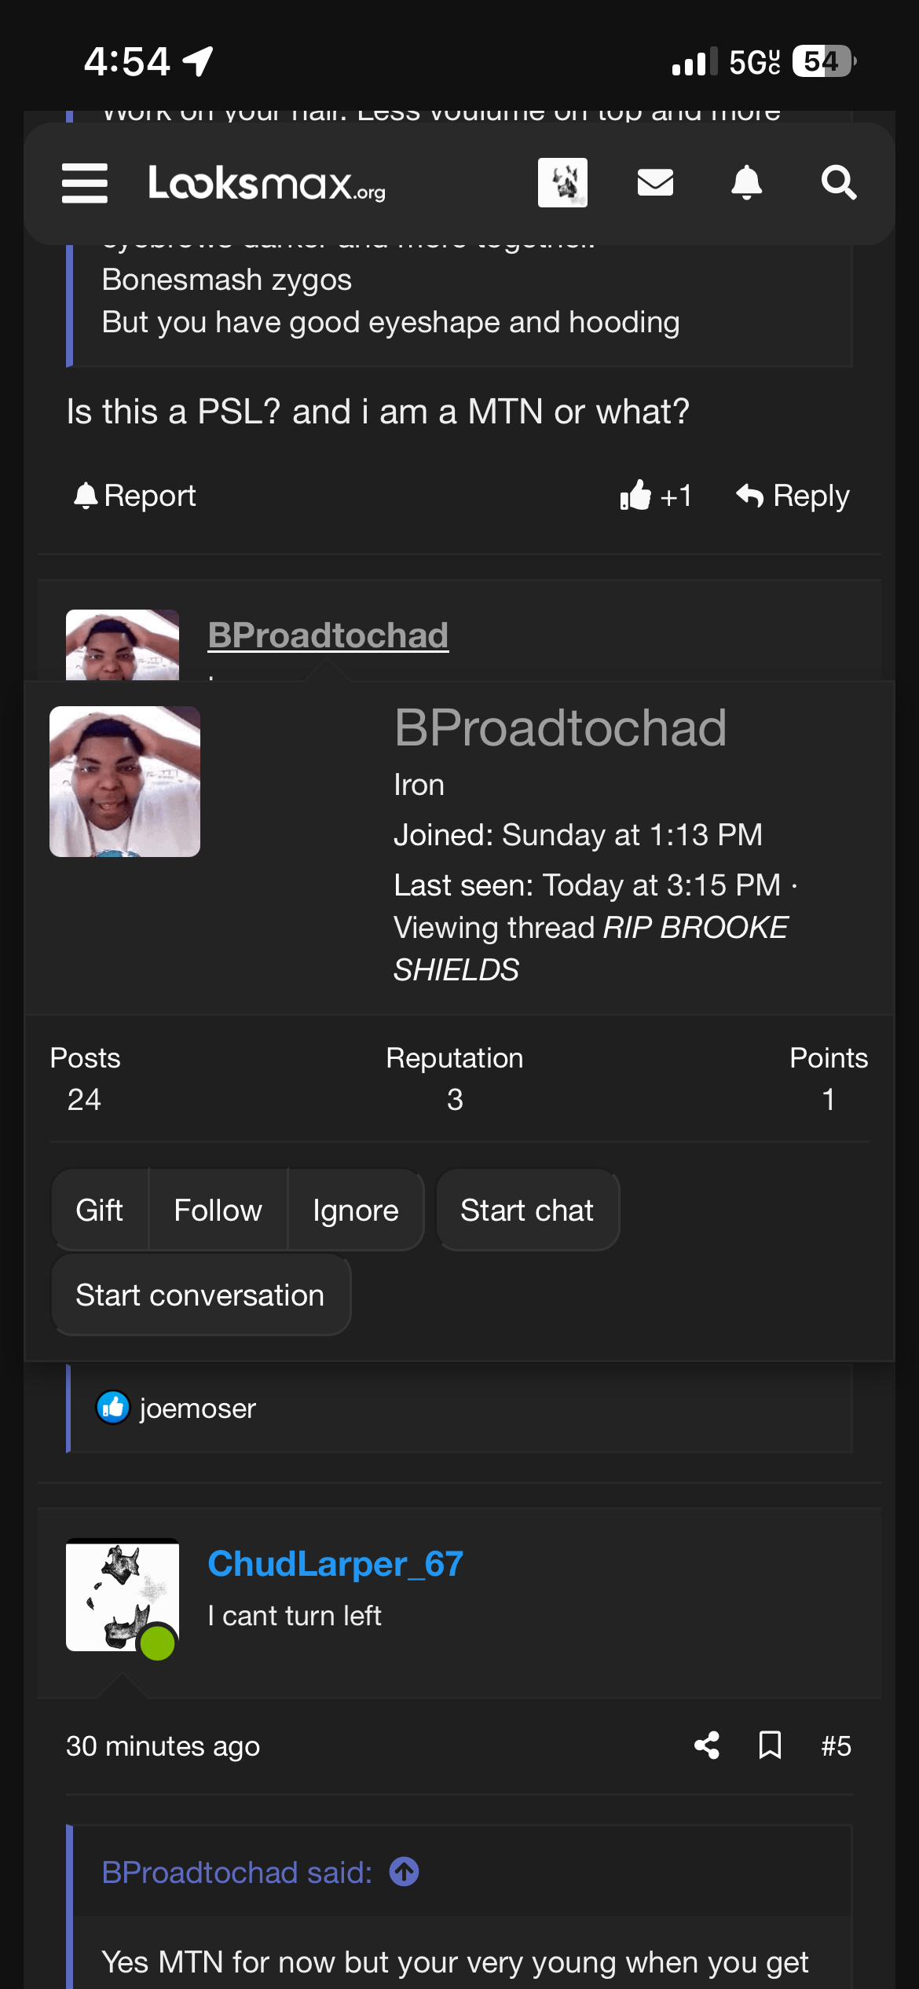Bookmark post #5
Image resolution: width=919 pixels, height=1989 pixels.
(770, 1745)
